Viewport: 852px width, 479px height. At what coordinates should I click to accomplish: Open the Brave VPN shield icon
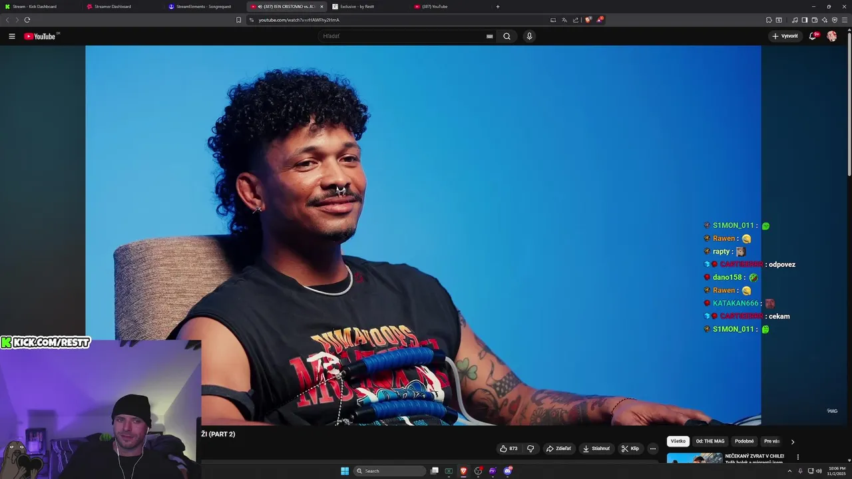click(835, 20)
